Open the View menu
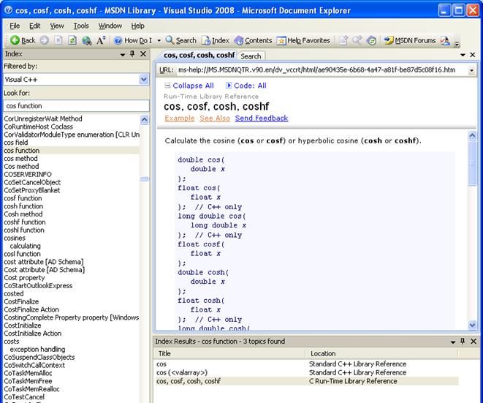The height and width of the screenshot is (403, 483). point(57,26)
